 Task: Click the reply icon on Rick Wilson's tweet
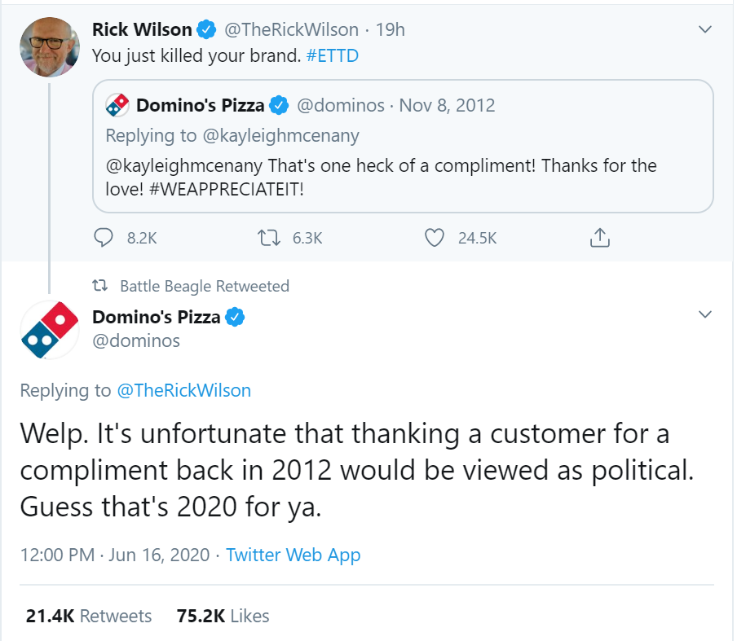pyautogui.click(x=103, y=238)
